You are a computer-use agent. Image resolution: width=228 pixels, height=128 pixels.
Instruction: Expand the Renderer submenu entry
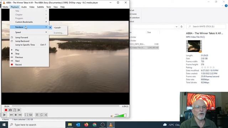coord(29,27)
